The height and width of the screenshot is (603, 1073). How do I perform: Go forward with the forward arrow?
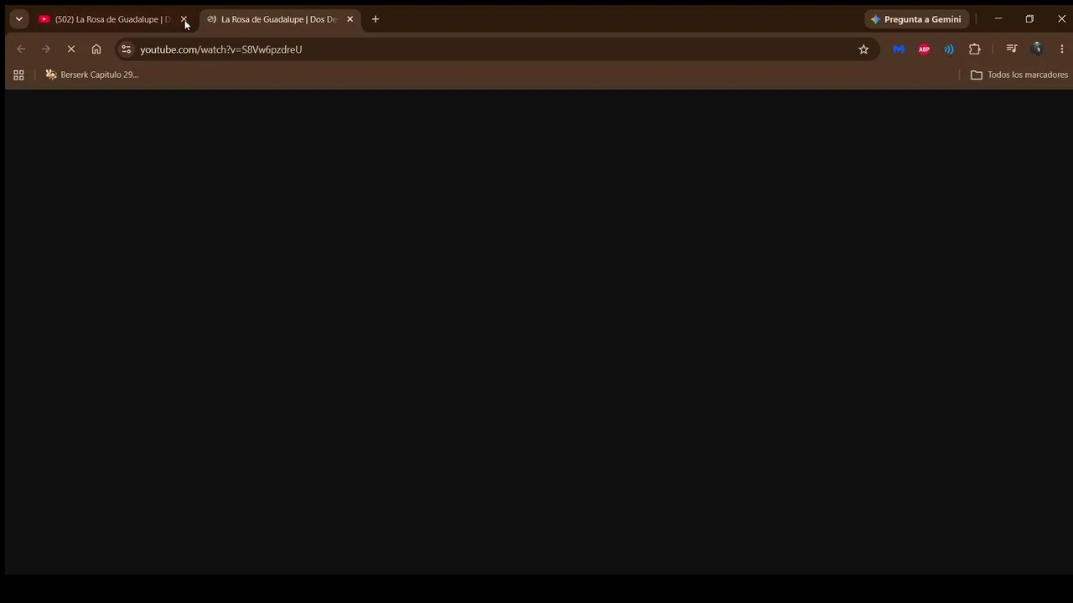point(46,49)
